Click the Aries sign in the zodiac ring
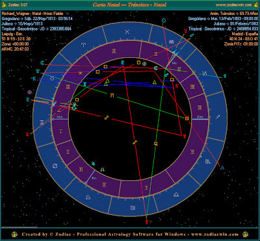The width and height of the screenshot is (260, 241). (83, 45)
